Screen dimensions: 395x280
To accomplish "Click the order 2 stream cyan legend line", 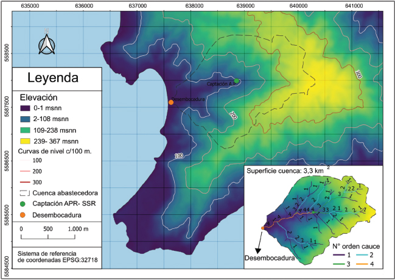I will tap(362, 255).
